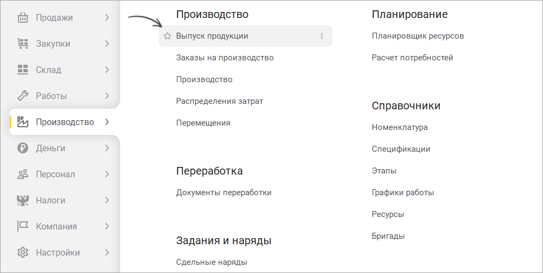Expand the Компания section chevron

coord(107,227)
